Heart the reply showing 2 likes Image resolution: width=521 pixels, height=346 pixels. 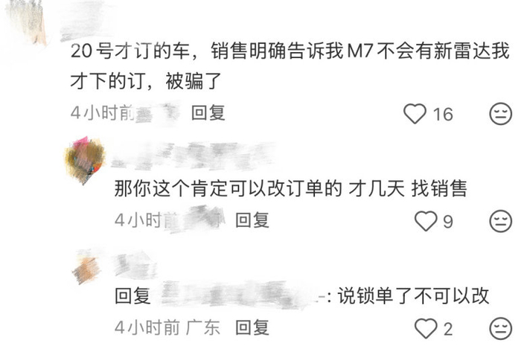pos(426,328)
